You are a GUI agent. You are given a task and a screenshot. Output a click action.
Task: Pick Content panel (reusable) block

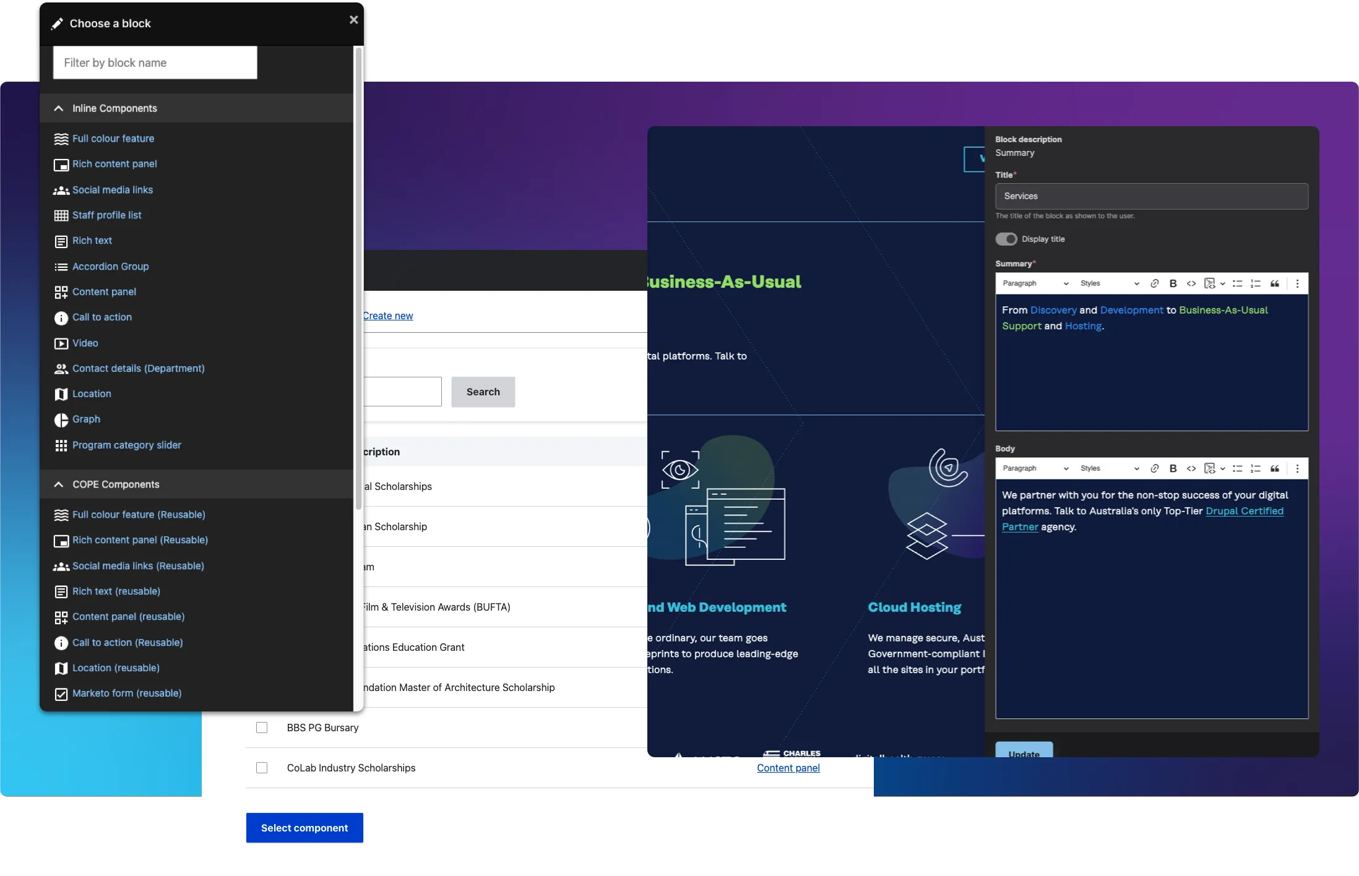[x=129, y=617]
